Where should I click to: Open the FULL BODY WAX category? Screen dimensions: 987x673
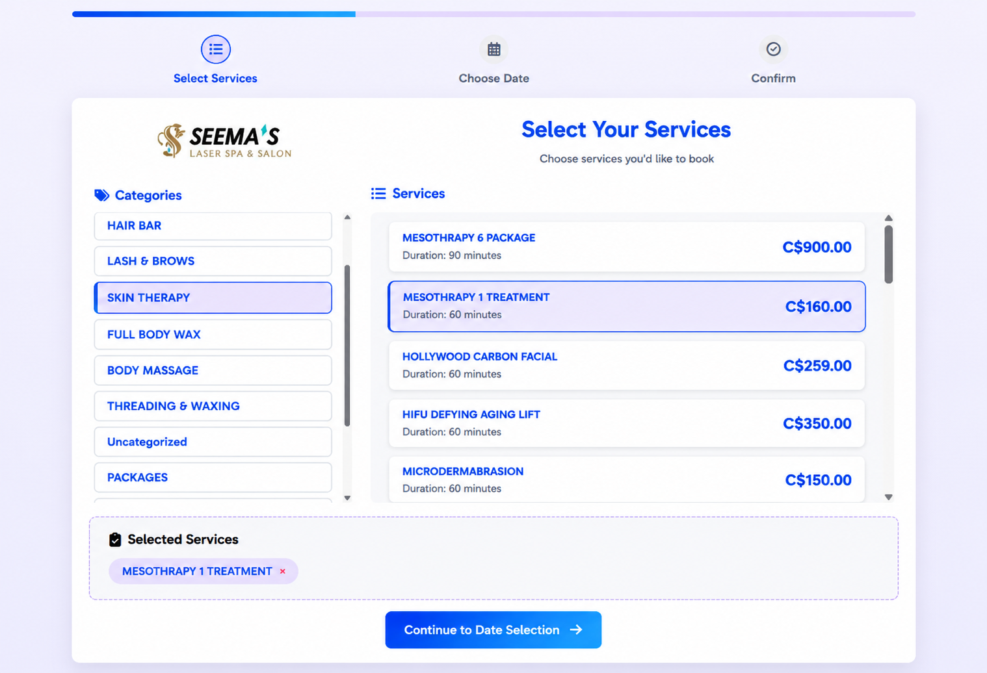click(x=213, y=335)
